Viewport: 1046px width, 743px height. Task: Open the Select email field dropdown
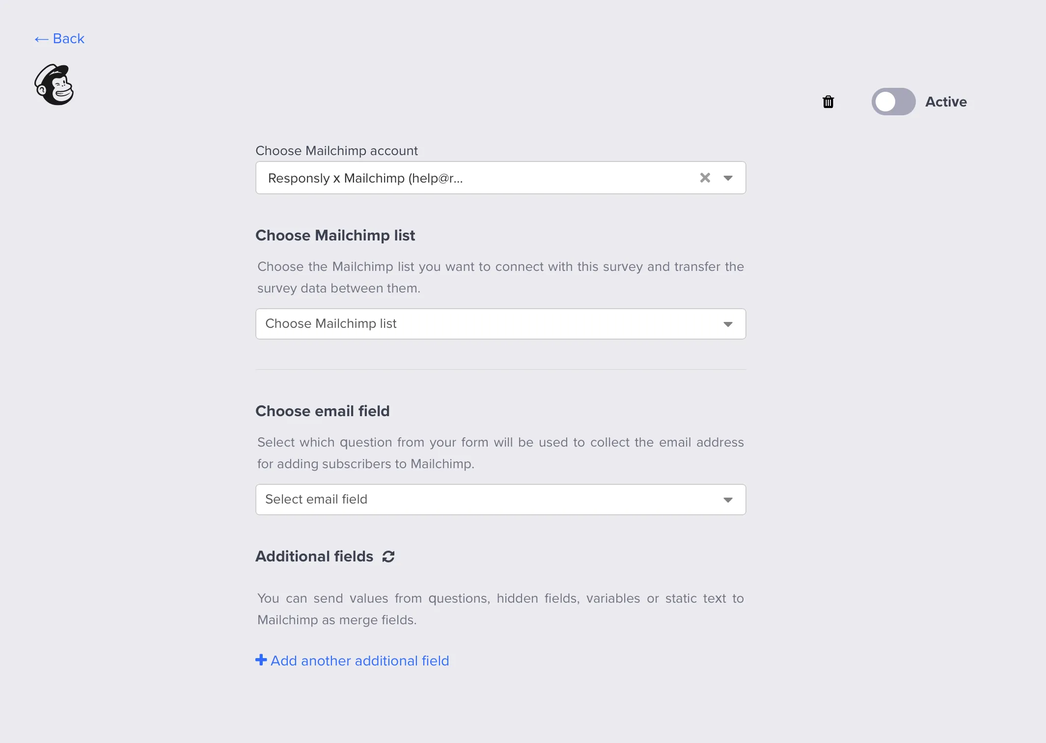(500, 499)
